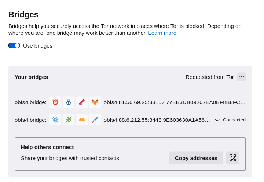Click the skateboard bridge emoji

[x=82, y=102]
